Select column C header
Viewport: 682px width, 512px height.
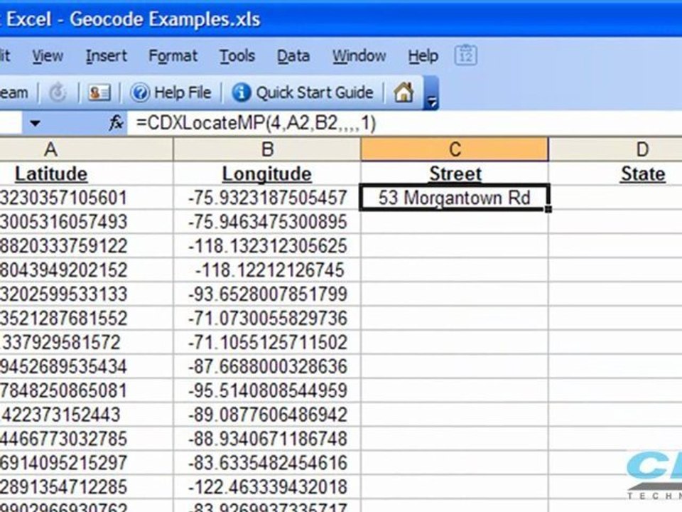pos(455,149)
